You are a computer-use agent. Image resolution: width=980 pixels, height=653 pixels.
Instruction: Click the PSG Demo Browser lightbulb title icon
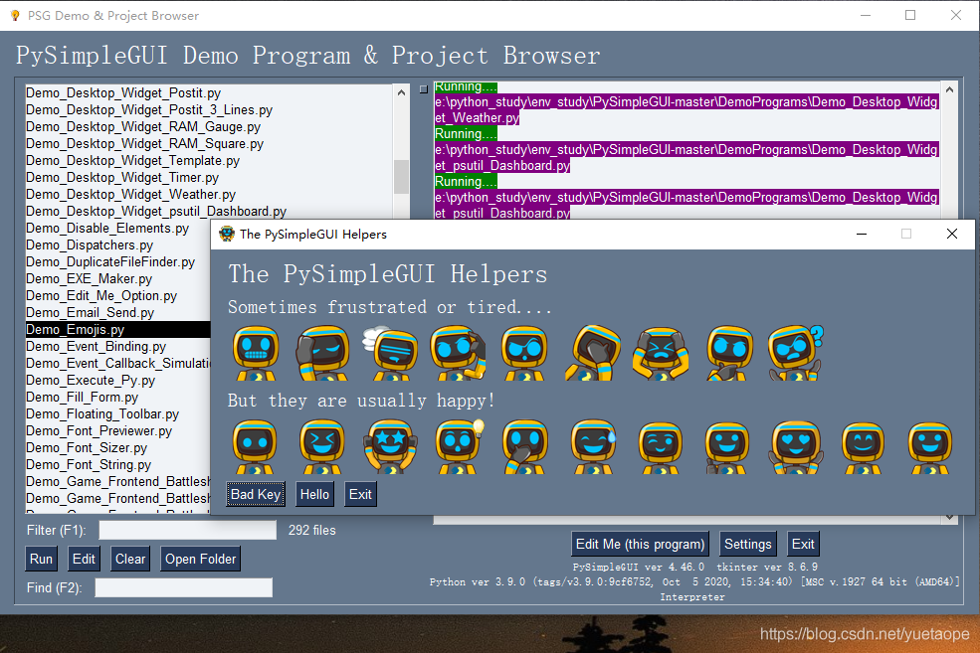coord(15,16)
